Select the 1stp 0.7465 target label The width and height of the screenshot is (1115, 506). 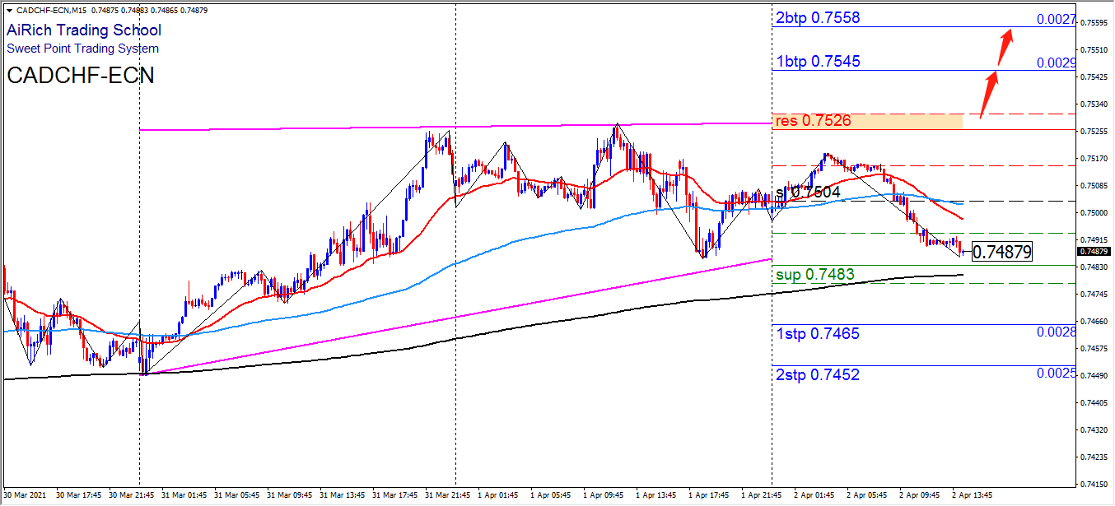click(x=818, y=333)
